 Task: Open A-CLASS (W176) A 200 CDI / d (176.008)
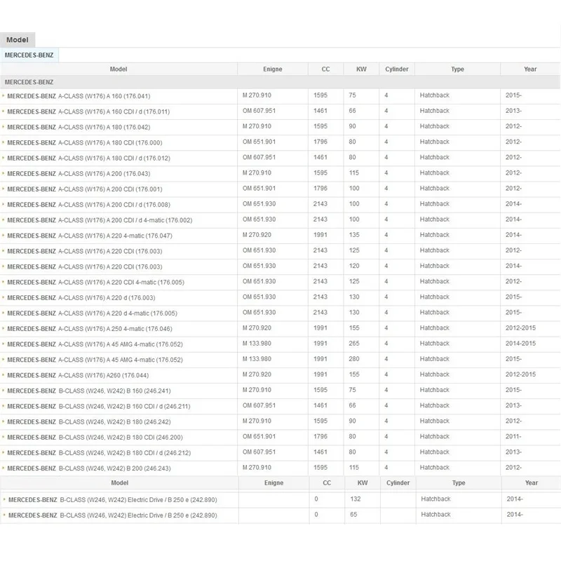point(88,205)
